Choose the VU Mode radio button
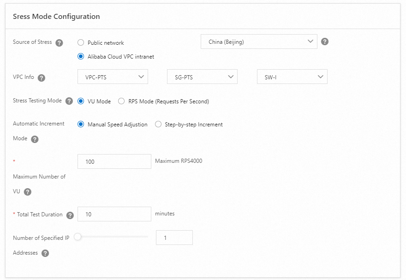Viewport: 406px width, 280px height. click(81, 101)
